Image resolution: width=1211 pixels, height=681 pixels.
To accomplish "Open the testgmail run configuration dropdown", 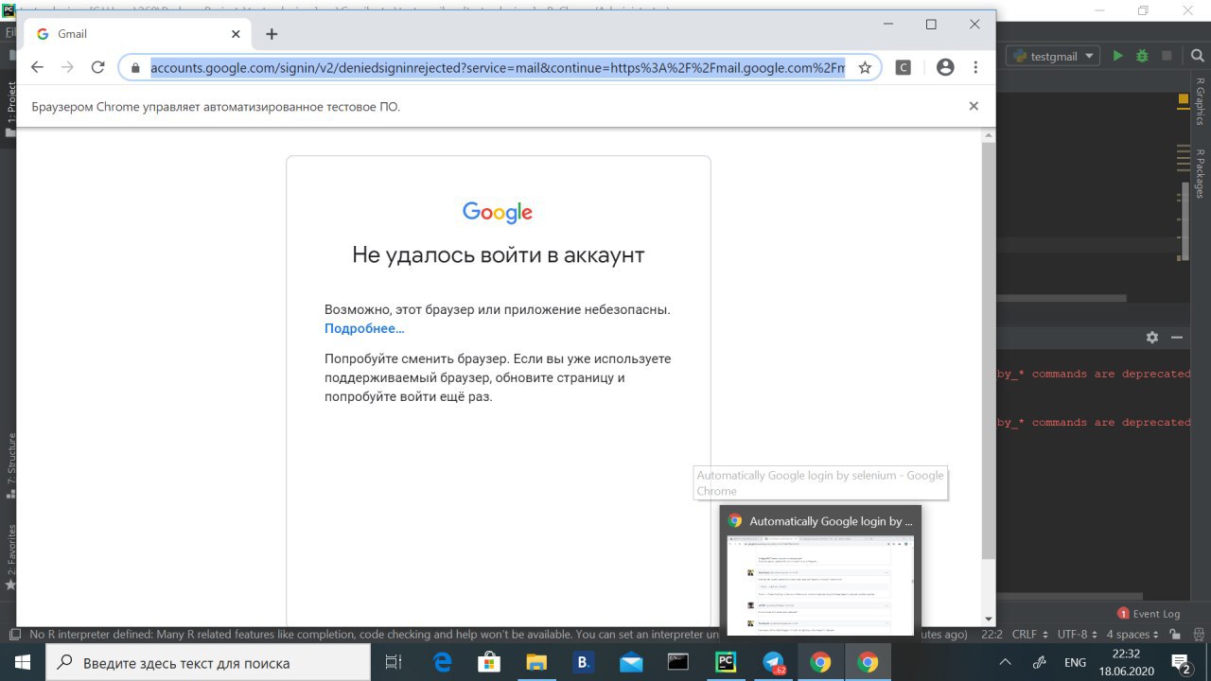I will [x=1053, y=56].
